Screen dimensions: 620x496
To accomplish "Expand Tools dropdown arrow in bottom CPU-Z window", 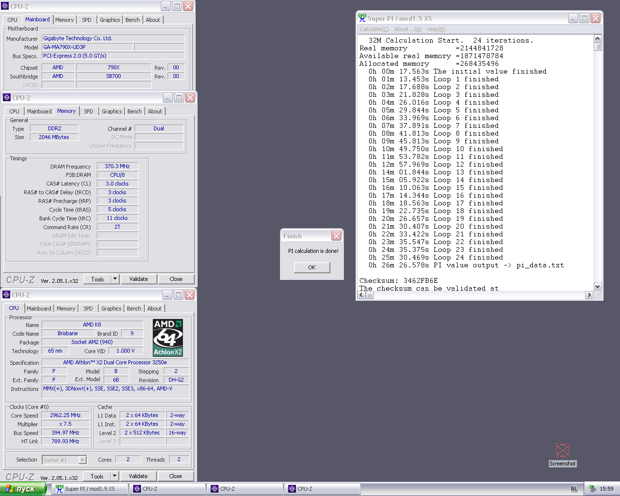I will click(x=114, y=477).
